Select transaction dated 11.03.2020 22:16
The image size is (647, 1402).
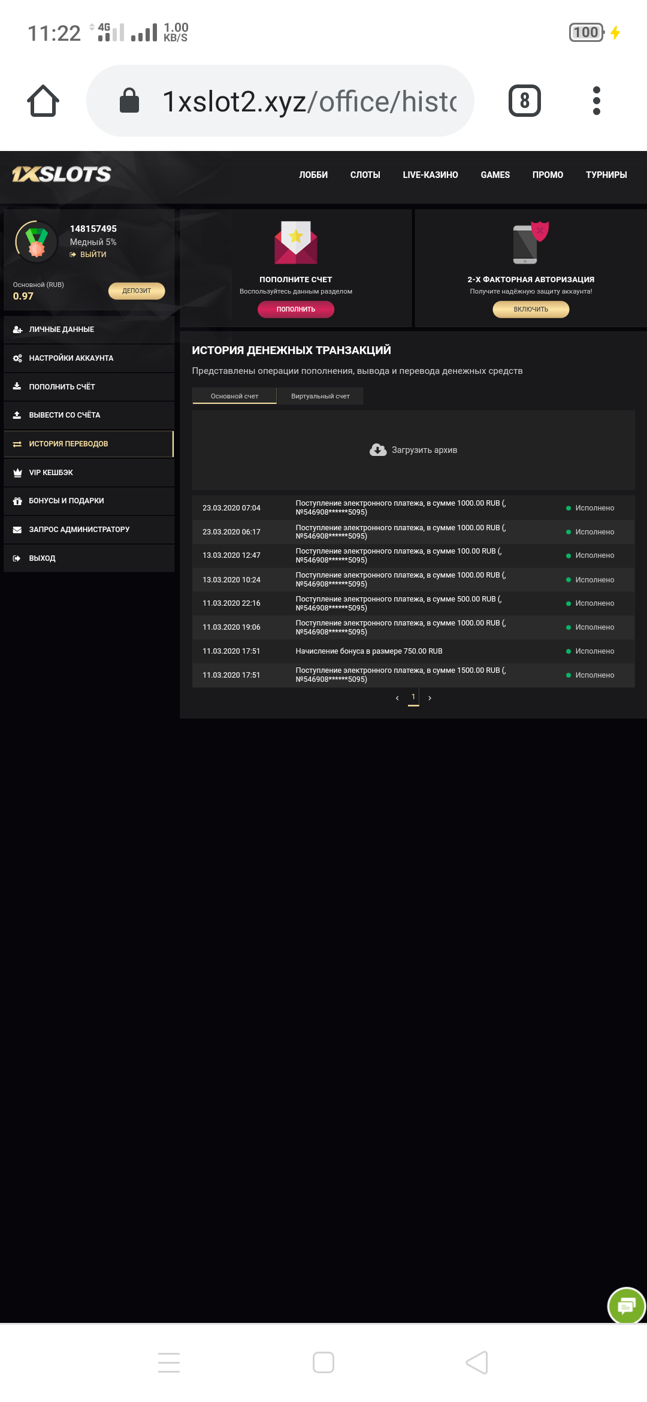tap(413, 603)
